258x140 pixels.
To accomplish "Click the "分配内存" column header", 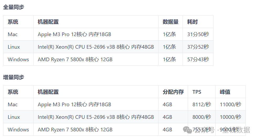I will (x=173, y=92).
